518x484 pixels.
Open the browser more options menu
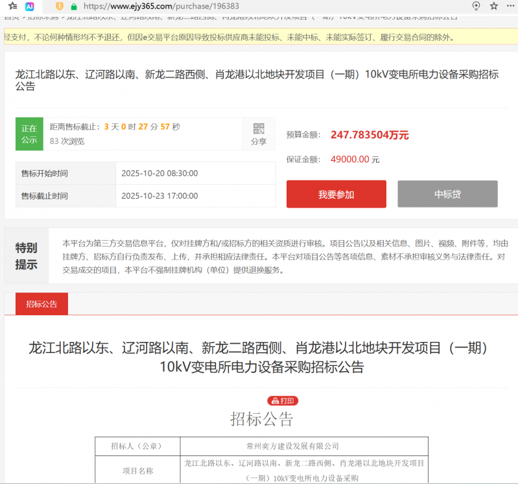click(x=510, y=6)
